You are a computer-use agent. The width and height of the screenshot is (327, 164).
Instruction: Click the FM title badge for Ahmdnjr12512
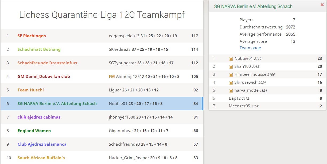pyautogui.click(x=112, y=77)
